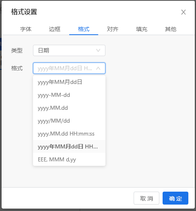Switch to the 字体 tab

(x=26, y=29)
